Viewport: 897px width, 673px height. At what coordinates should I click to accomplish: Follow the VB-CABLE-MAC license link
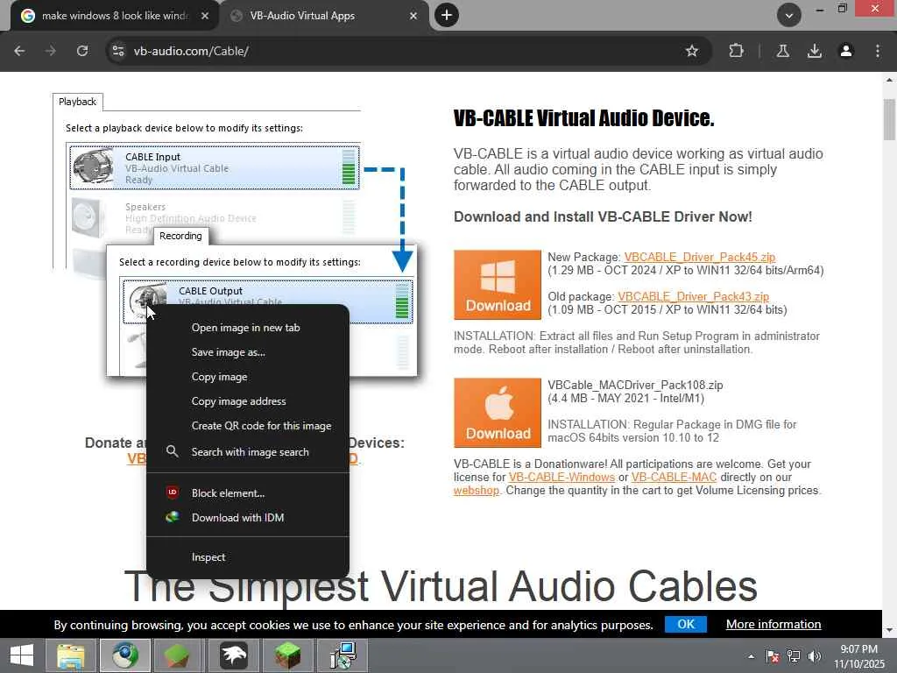[x=674, y=478]
